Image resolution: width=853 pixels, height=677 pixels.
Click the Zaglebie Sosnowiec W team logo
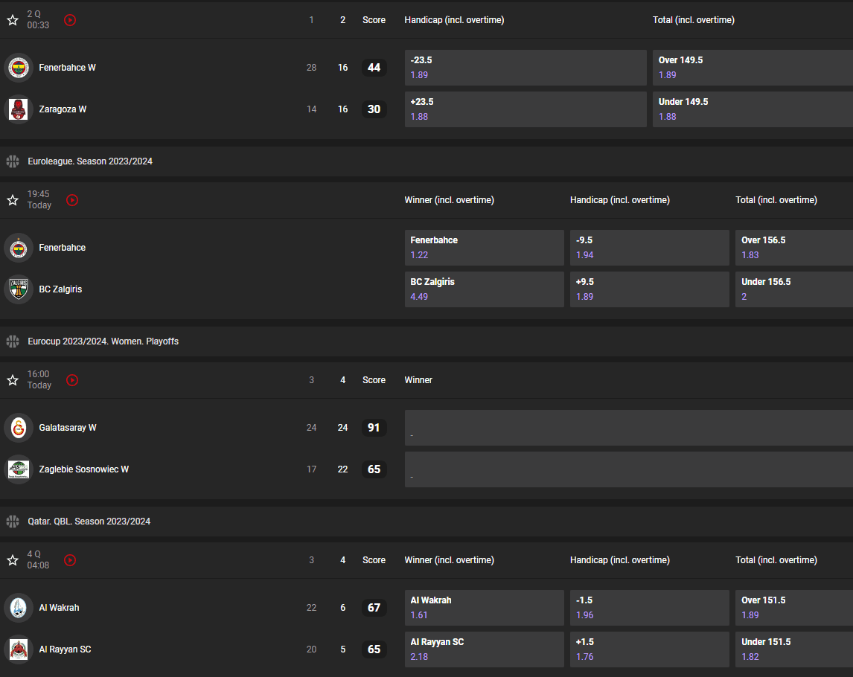point(19,469)
